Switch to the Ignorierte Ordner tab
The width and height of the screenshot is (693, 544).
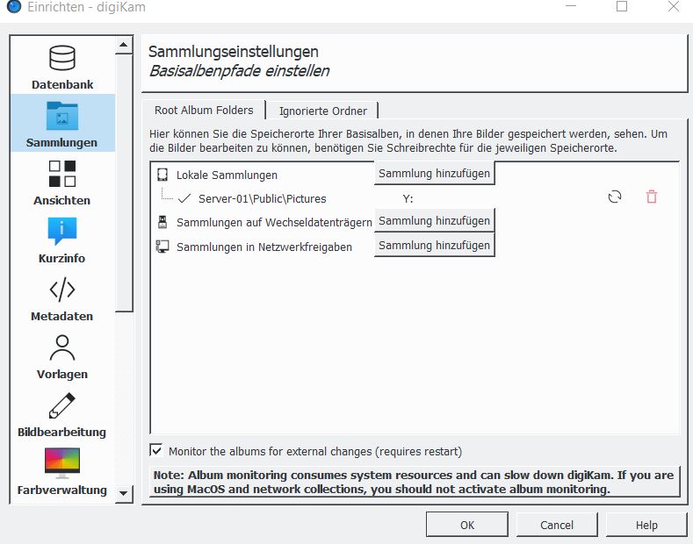(322, 111)
